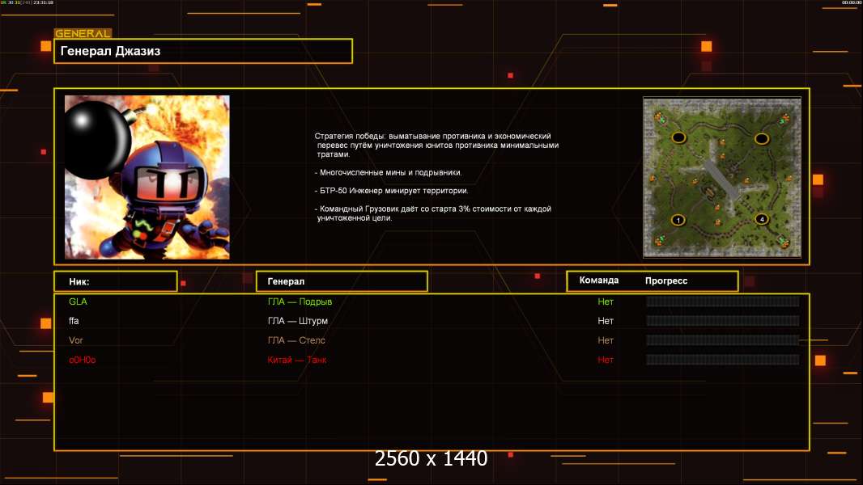
Task: Click the loading progress bar for o0H0o
Action: tap(723, 360)
